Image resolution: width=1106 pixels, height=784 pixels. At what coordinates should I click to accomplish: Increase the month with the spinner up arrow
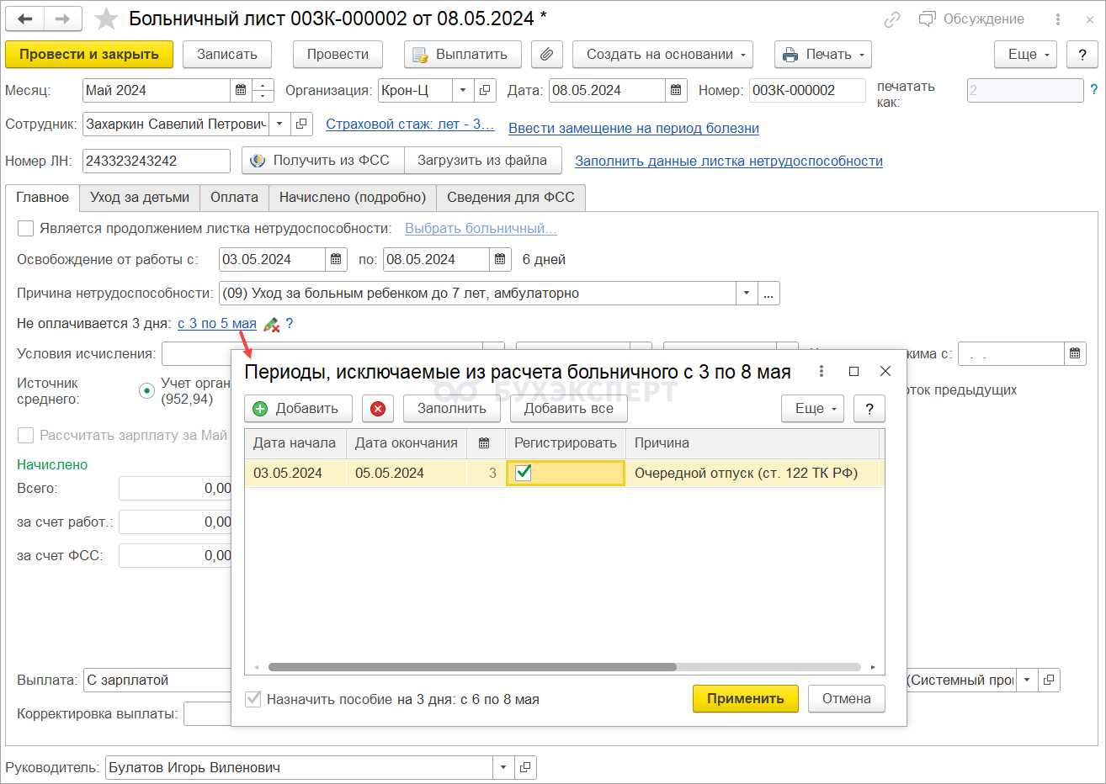(263, 85)
